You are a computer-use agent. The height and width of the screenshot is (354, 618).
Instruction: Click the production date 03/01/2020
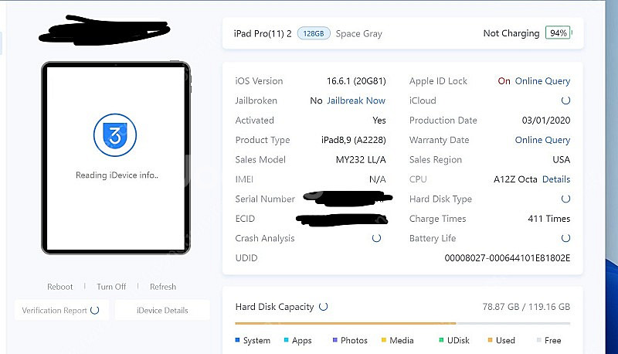tap(546, 121)
